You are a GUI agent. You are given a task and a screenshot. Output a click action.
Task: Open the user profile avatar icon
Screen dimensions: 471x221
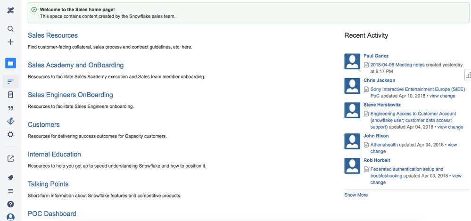pos(10,217)
